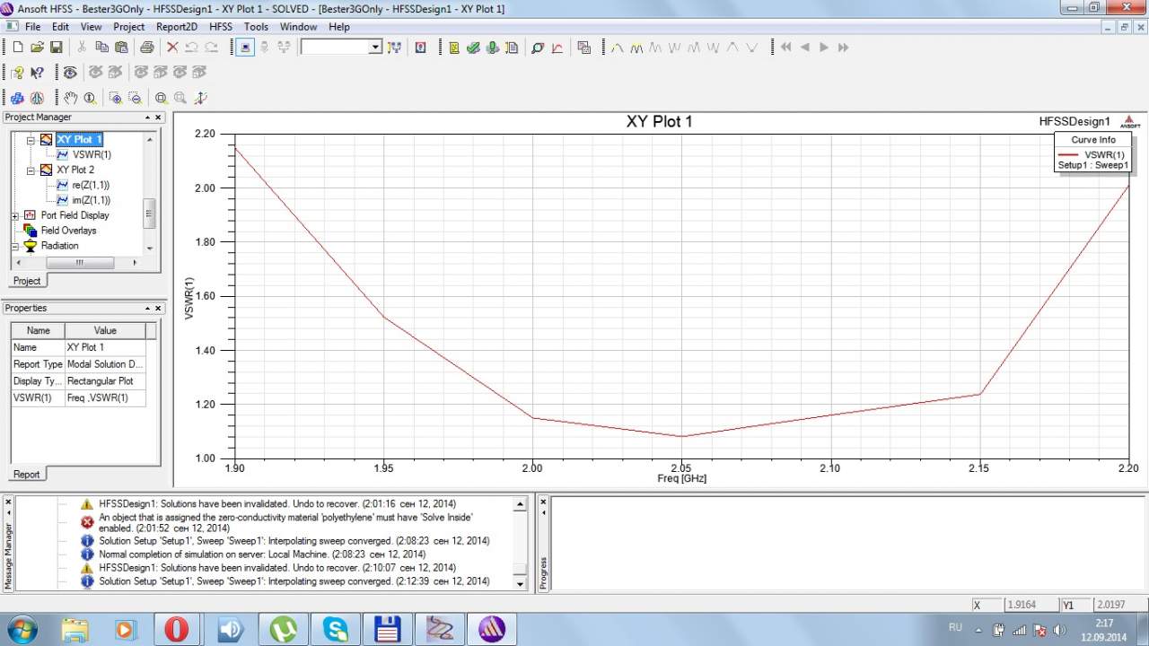Open the HFSS menu
1149x646 pixels.
pyautogui.click(x=221, y=27)
